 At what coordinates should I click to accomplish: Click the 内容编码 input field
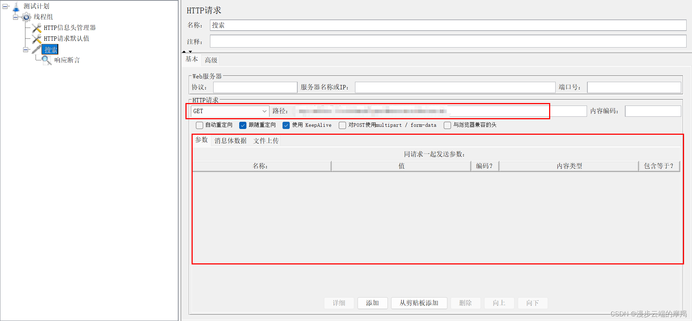pos(653,111)
